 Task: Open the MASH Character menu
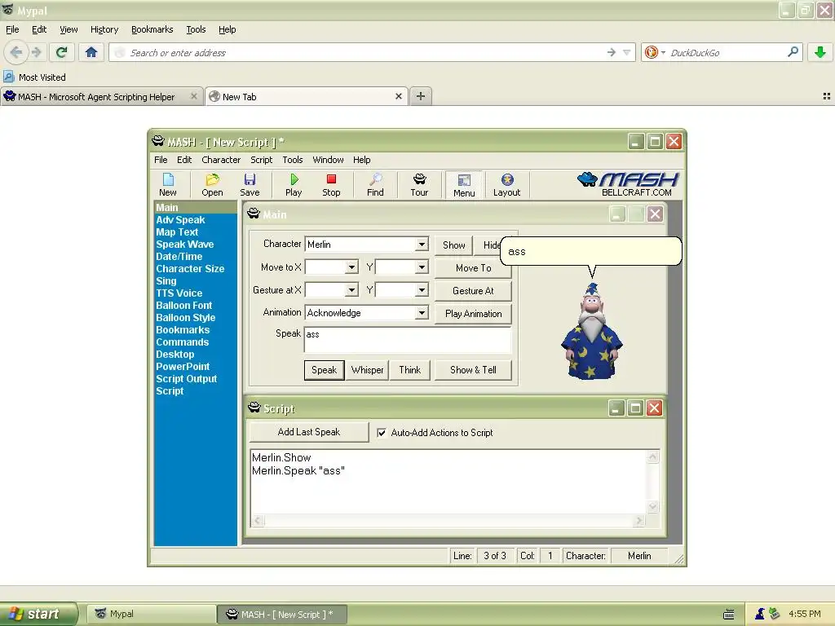(221, 160)
